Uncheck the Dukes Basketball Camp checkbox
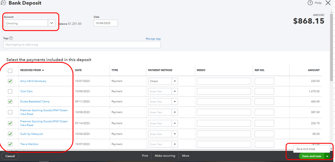The width and height of the screenshot is (335, 162). pos(10,102)
